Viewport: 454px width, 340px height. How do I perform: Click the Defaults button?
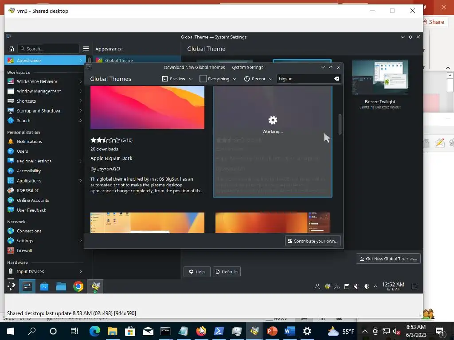click(x=227, y=272)
